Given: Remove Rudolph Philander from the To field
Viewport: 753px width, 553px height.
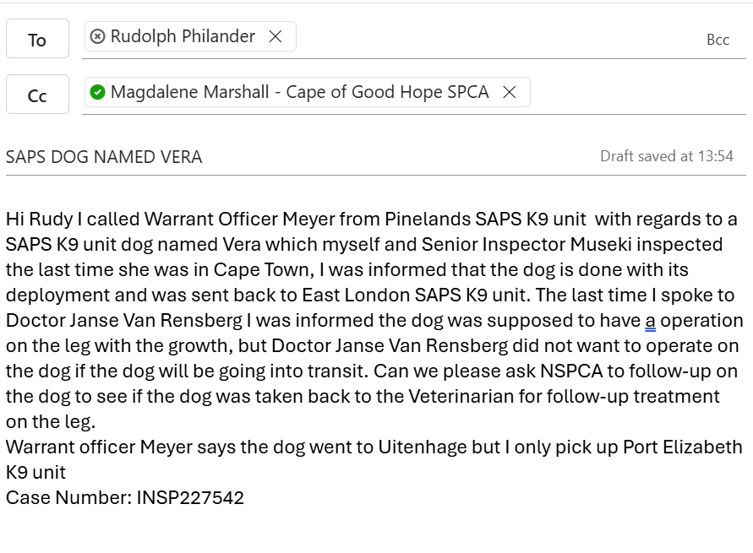Looking at the screenshot, I should click(276, 36).
